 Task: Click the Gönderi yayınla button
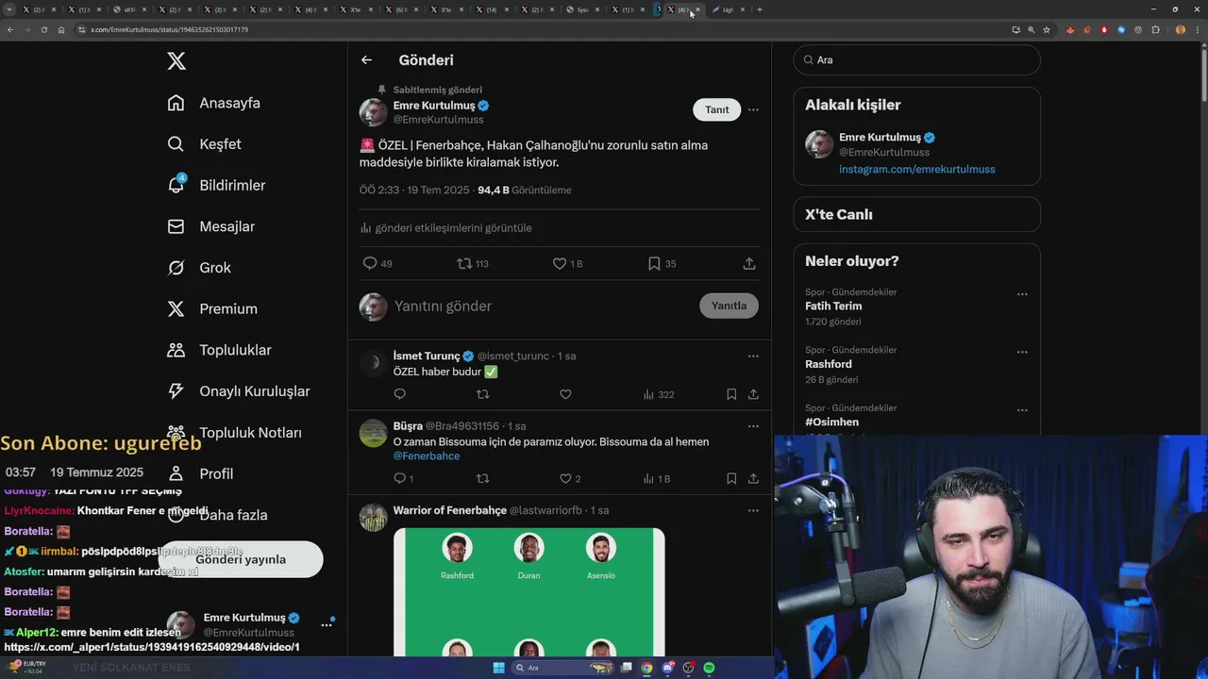pyautogui.click(x=241, y=559)
